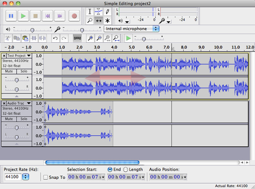Close the Audio Track track
Image resolution: width=255 pixels, height=189 pixels.
[4, 103]
